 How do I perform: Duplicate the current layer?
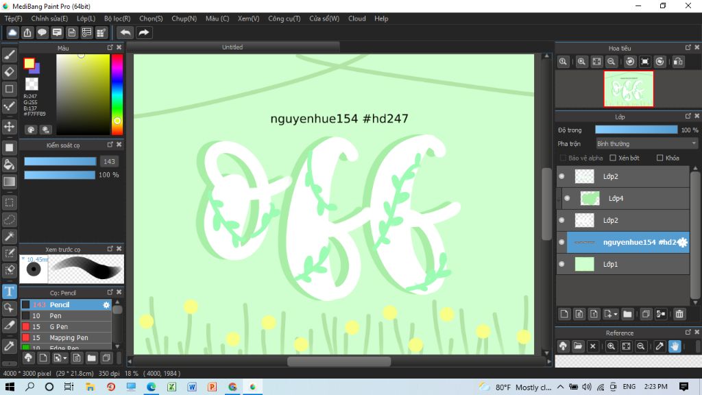click(646, 314)
